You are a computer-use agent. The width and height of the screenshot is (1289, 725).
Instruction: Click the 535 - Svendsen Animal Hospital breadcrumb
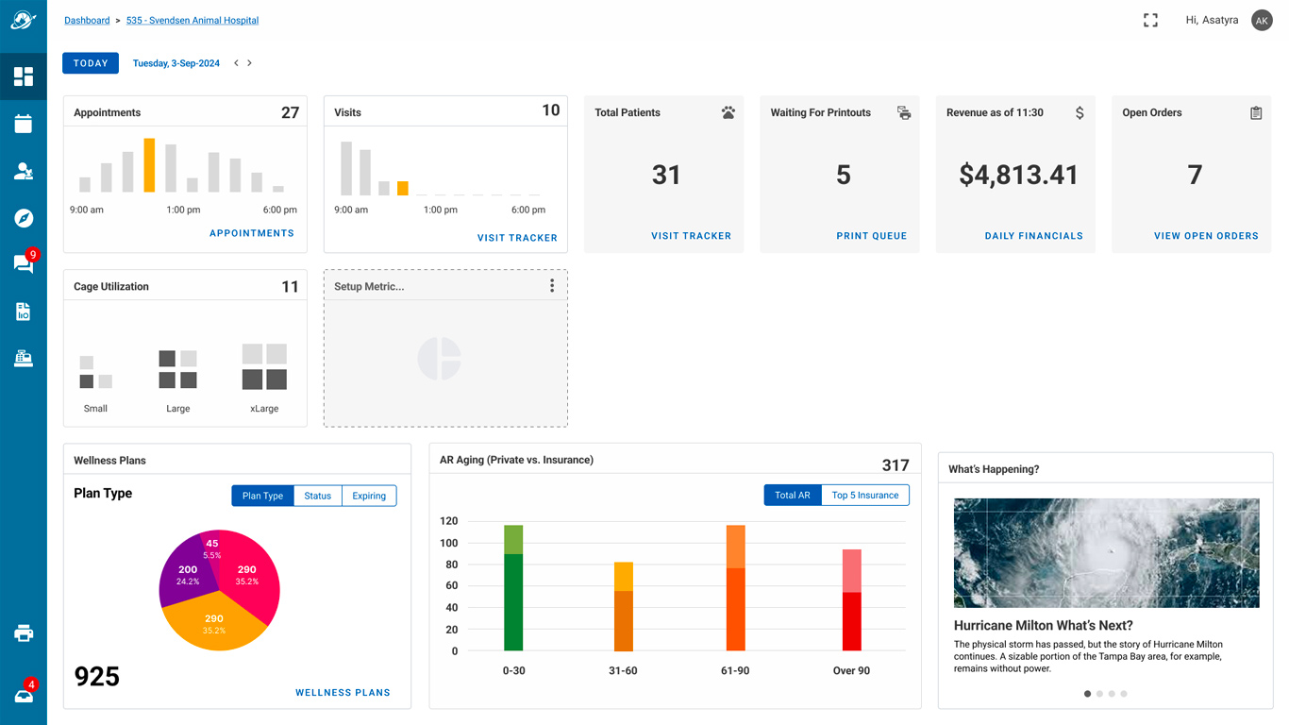click(x=193, y=20)
